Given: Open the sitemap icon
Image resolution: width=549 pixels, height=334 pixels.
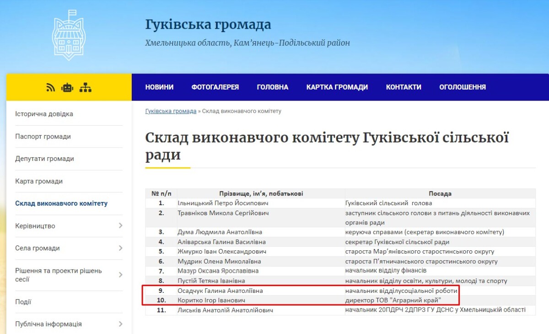Looking at the screenshot, I should tap(85, 88).
